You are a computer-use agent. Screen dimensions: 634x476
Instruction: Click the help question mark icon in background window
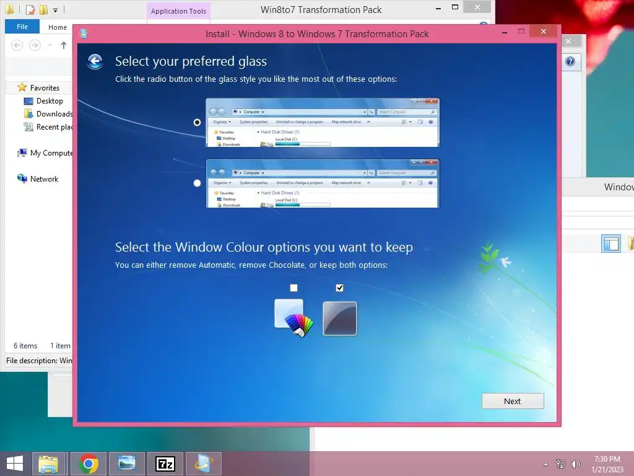(570, 61)
